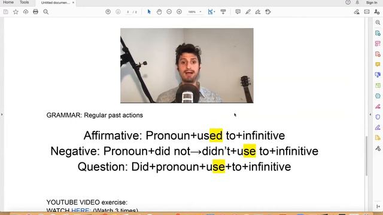
Task: Click the scrolling mode toolbar icon
Action: pos(223,12)
